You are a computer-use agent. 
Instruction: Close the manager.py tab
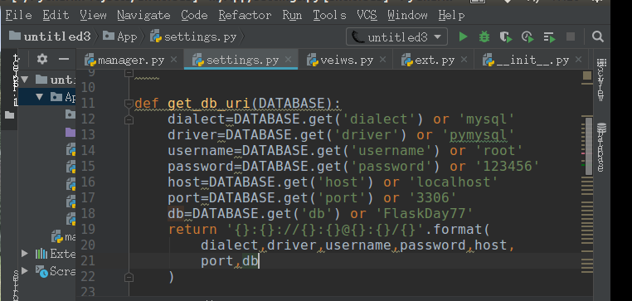click(173, 60)
